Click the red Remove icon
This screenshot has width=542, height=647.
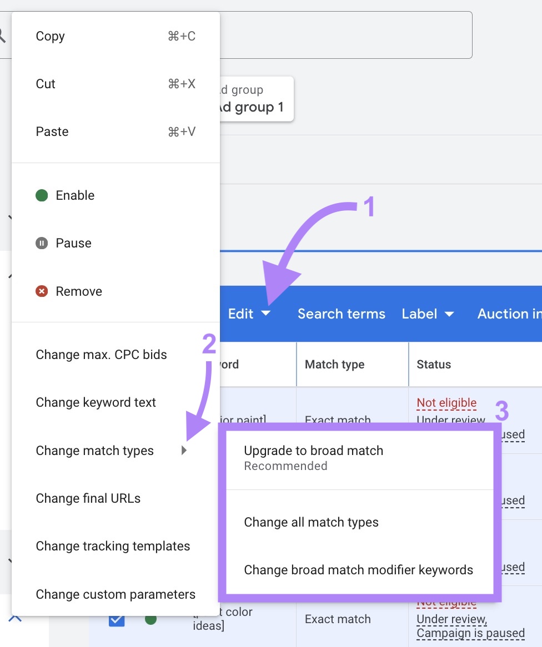(x=42, y=291)
